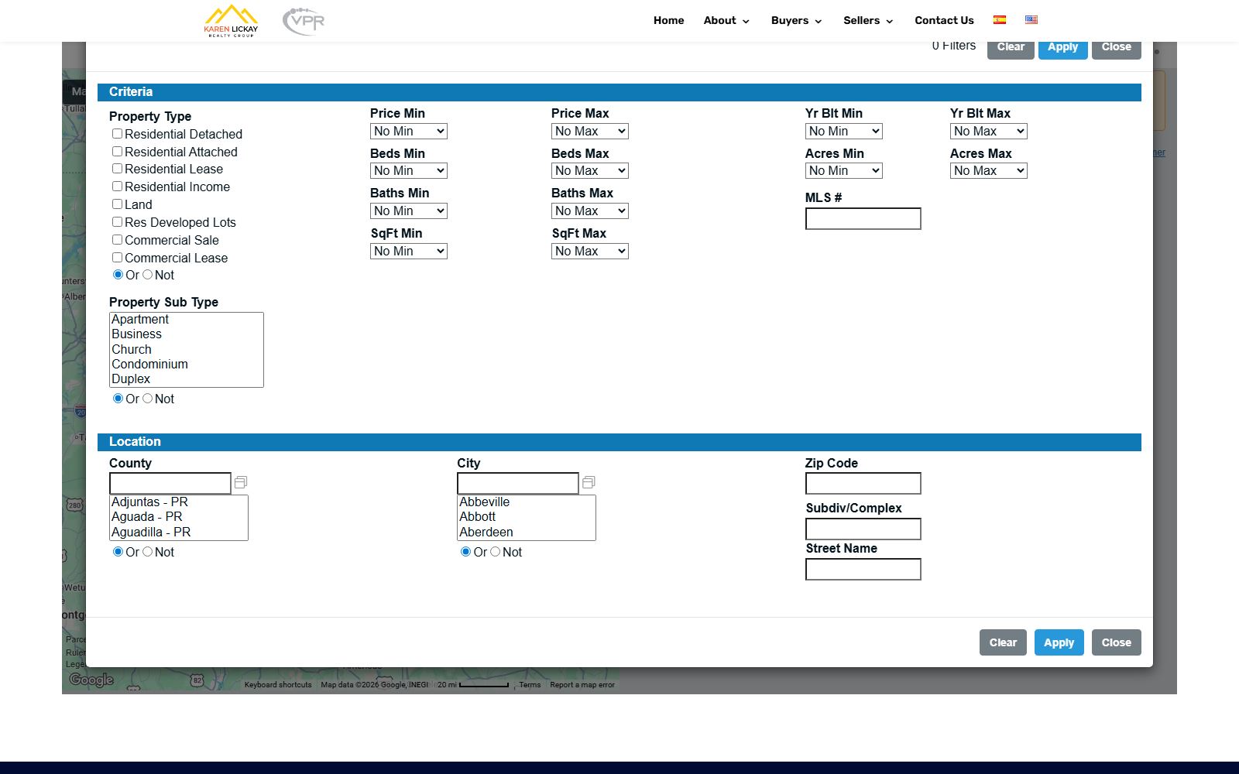Check the Residential Attached checkbox
1239x774 pixels.
pos(118,152)
